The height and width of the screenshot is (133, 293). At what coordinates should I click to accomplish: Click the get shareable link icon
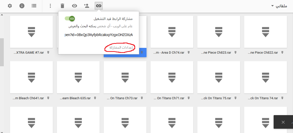click(x=99, y=6)
